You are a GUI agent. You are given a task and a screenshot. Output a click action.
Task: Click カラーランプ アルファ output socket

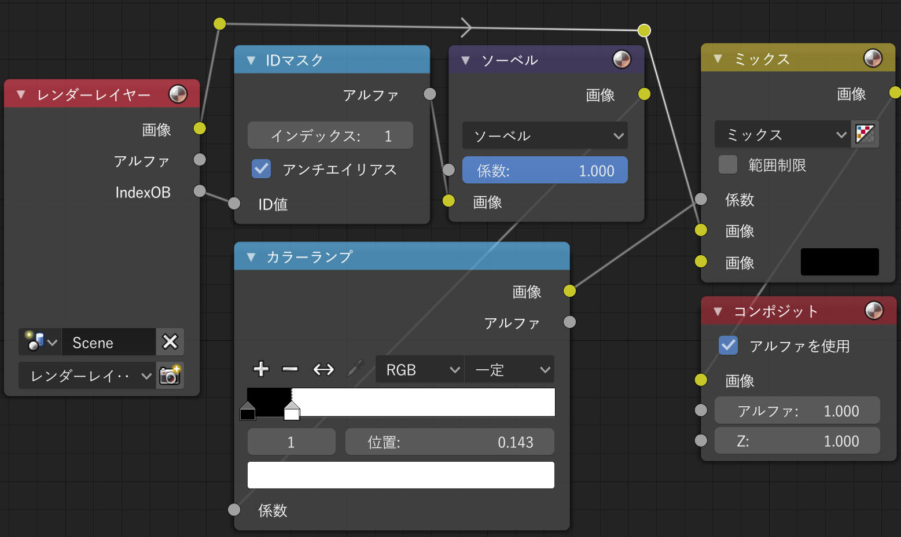click(569, 322)
